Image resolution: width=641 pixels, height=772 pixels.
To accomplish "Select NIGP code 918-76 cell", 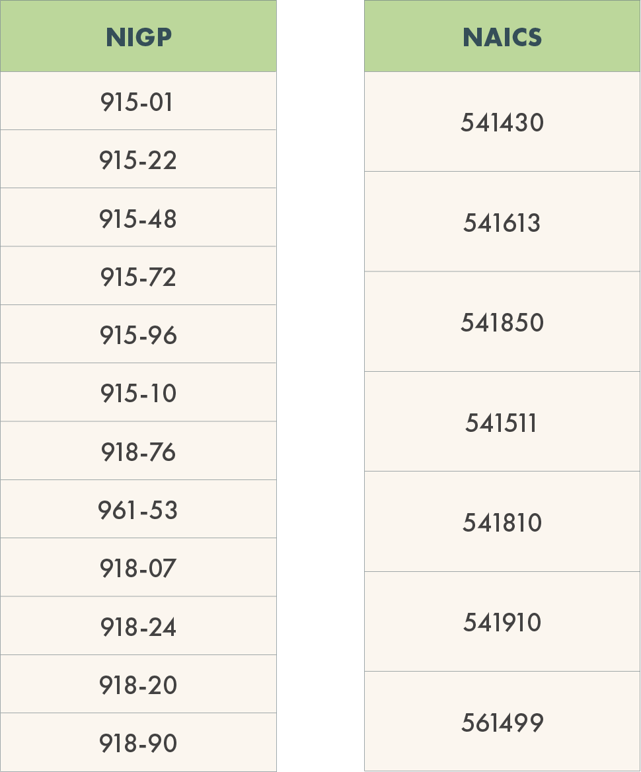I will [x=139, y=450].
